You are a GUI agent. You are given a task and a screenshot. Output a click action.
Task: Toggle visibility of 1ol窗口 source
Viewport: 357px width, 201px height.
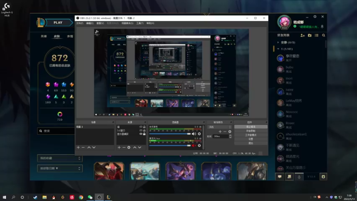141,130
